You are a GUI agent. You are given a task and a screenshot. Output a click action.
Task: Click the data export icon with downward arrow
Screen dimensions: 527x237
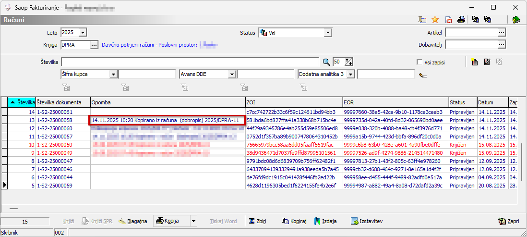(x=475, y=20)
